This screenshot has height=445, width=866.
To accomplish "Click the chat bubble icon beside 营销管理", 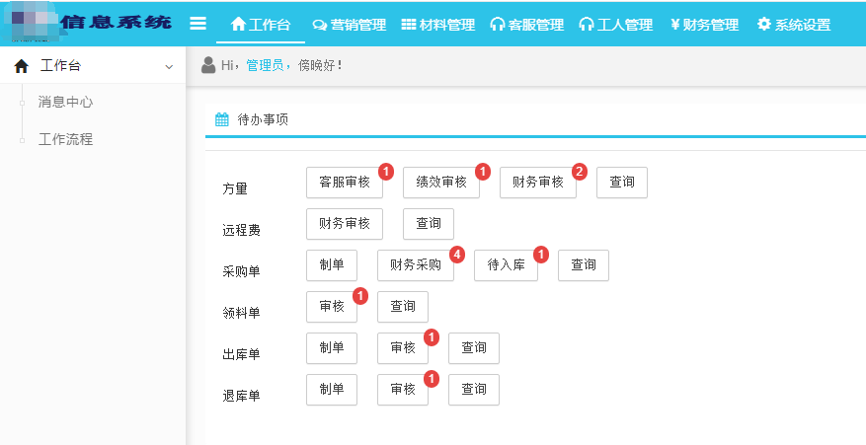I will point(320,25).
